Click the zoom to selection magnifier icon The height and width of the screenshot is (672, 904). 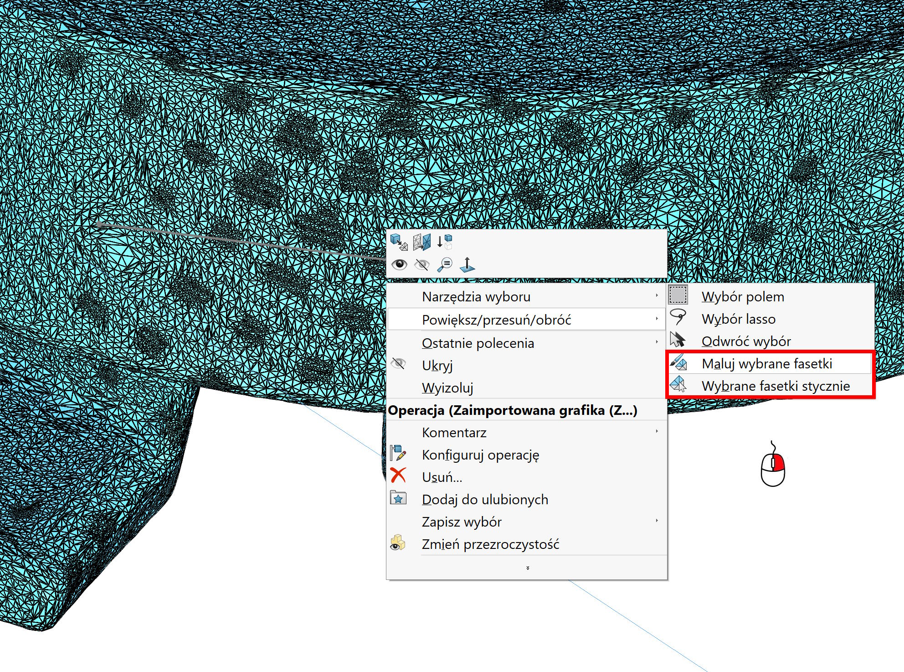tap(444, 264)
